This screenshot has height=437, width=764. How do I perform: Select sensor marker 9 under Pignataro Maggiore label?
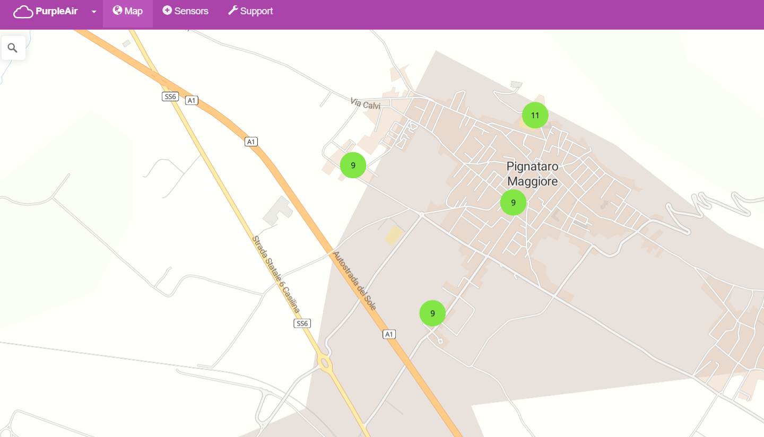513,202
